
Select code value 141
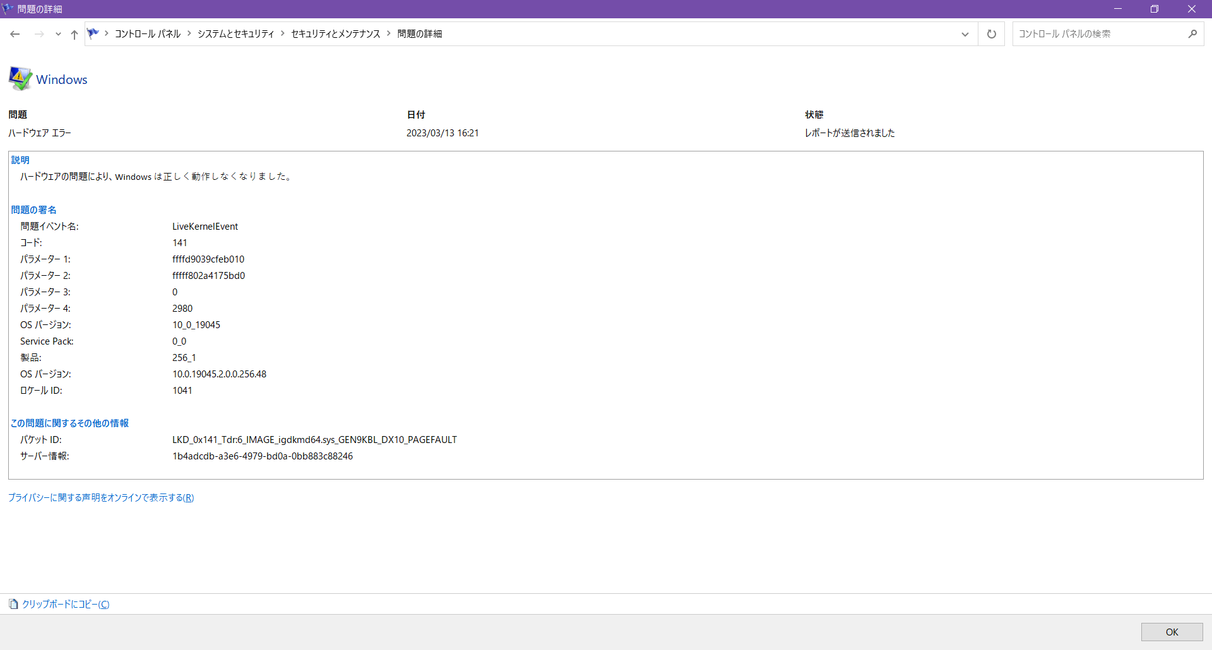pos(180,243)
